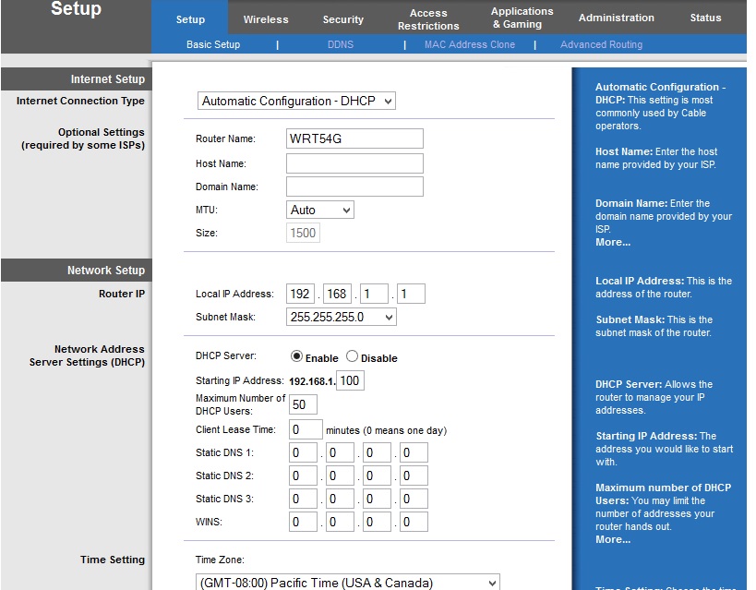The image size is (756, 590).
Task: Click More link under Domain Name help
Action: 613,242
